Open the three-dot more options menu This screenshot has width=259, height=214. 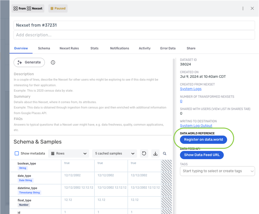point(243,8)
